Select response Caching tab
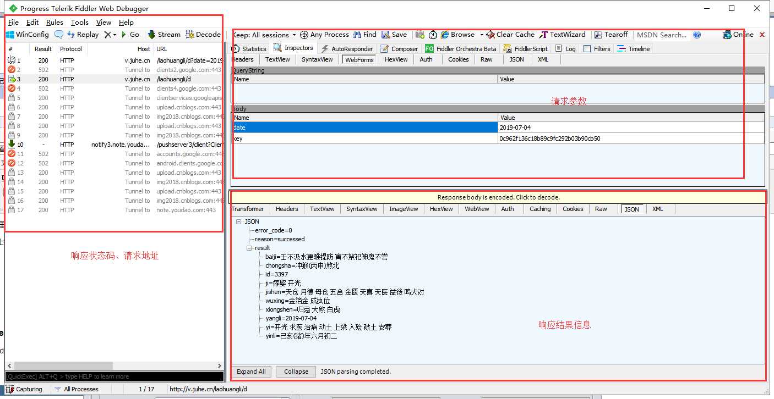 click(540, 209)
